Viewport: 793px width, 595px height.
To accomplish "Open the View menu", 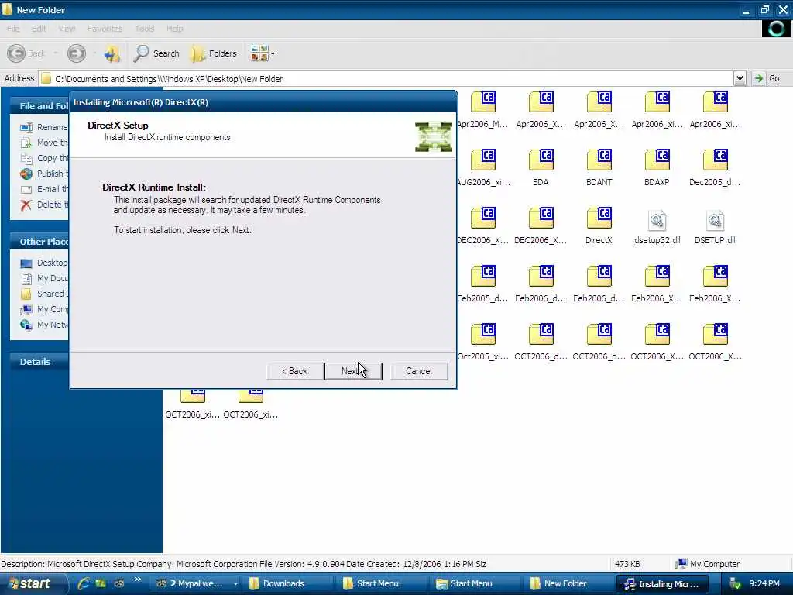I will [x=67, y=29].
